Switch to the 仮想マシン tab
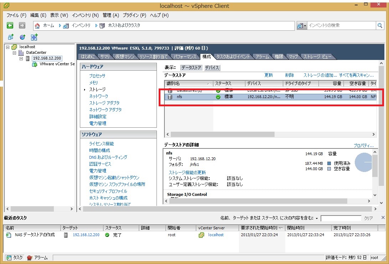This screenshot has height=264, width=389. 124,57
